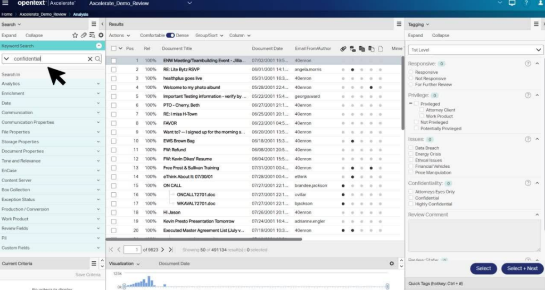This screenshot has height=290, width=545.
Task: Select checkbox for RE: Lite Bytz RSVP
Action: [x=114, y=70]
